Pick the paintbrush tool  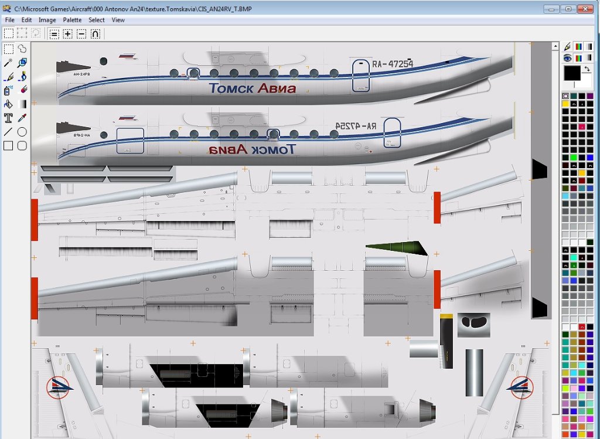[x=22, y=77]
